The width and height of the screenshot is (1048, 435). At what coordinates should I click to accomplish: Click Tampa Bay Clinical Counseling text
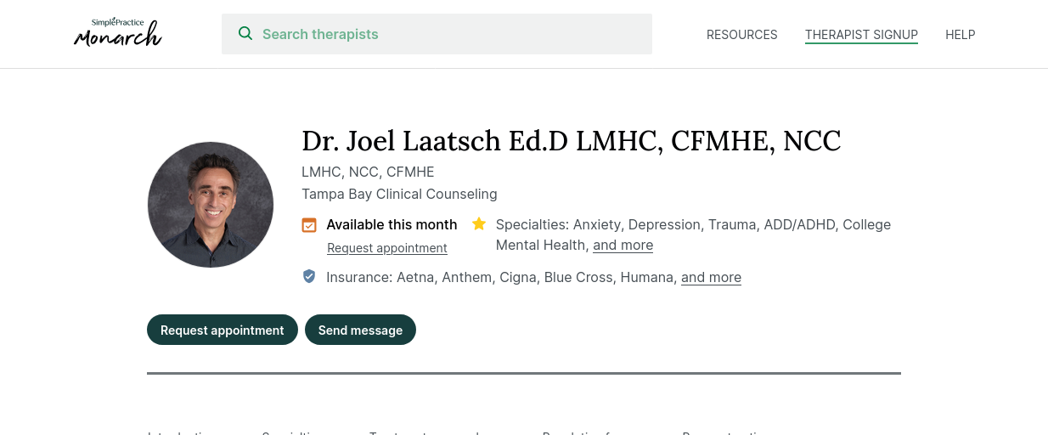(x=399, y=194)
